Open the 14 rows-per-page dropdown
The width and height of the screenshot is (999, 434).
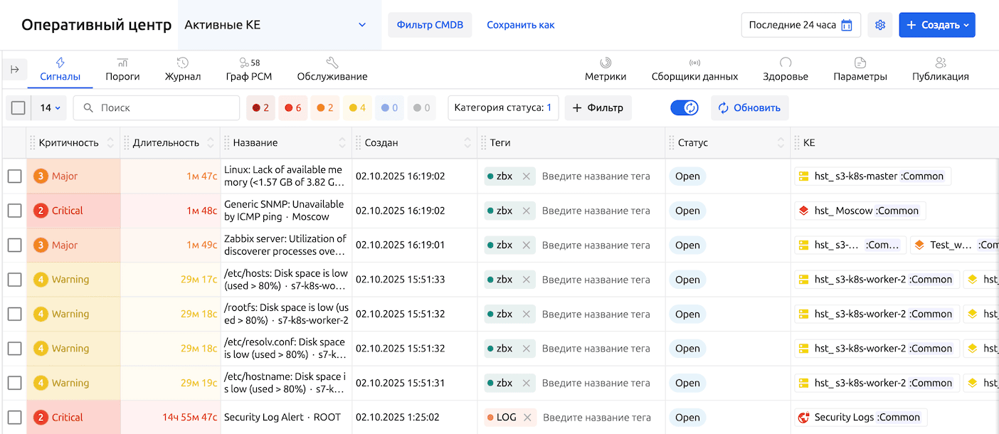coord(50,108)
